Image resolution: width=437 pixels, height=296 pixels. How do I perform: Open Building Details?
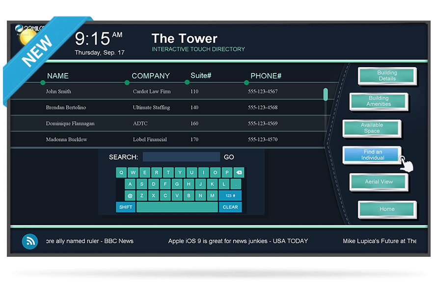tap(387, 75)
